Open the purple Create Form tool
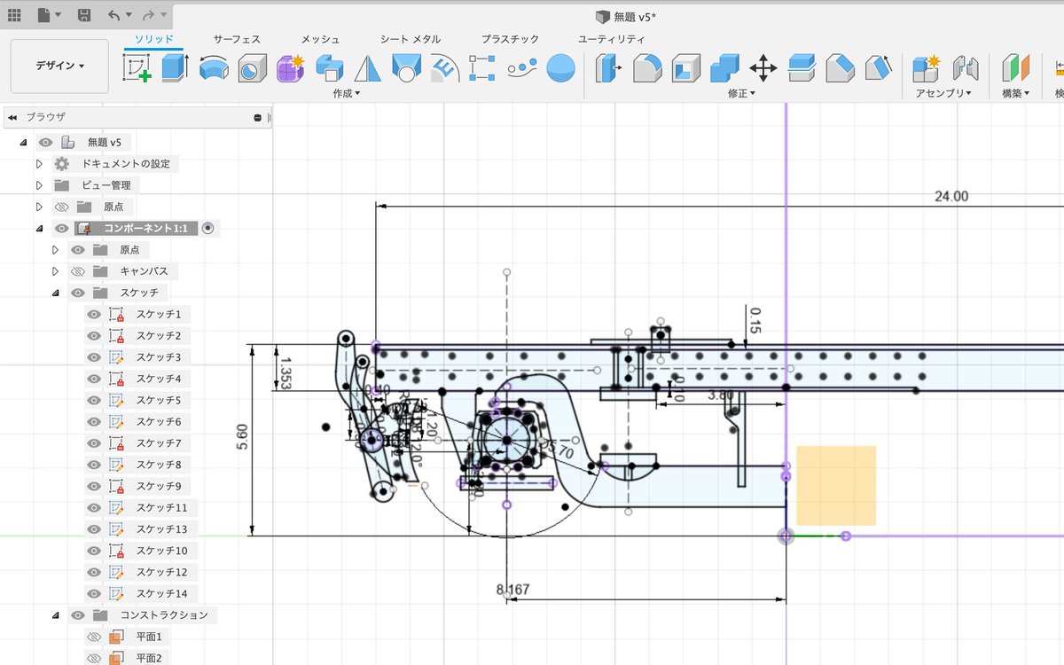This screenshot has height=665, width=1064. click(291, 68)
